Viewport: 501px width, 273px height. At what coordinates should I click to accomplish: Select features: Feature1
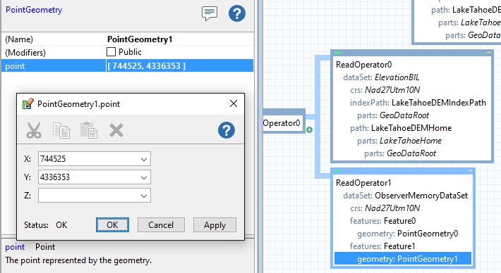[382, 246]
